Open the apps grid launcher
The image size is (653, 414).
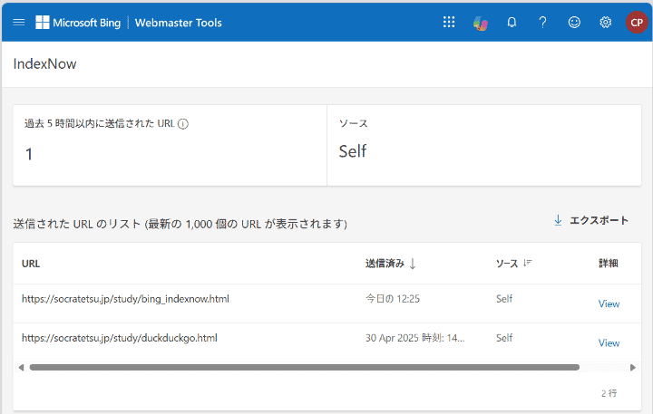coord(449,23)
